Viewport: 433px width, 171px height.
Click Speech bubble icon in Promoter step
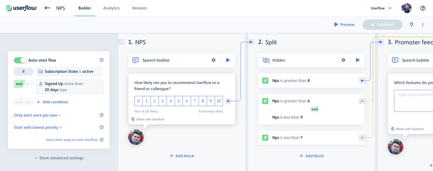pyautogui.click(x=395, y=60)
